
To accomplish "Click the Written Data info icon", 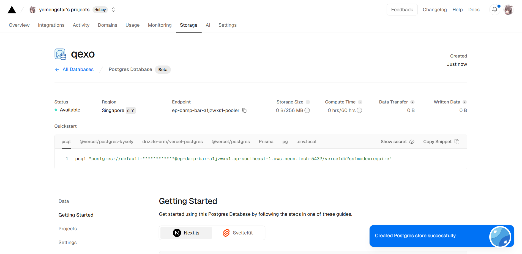I will pyautogui.click(x=464, y=102).
